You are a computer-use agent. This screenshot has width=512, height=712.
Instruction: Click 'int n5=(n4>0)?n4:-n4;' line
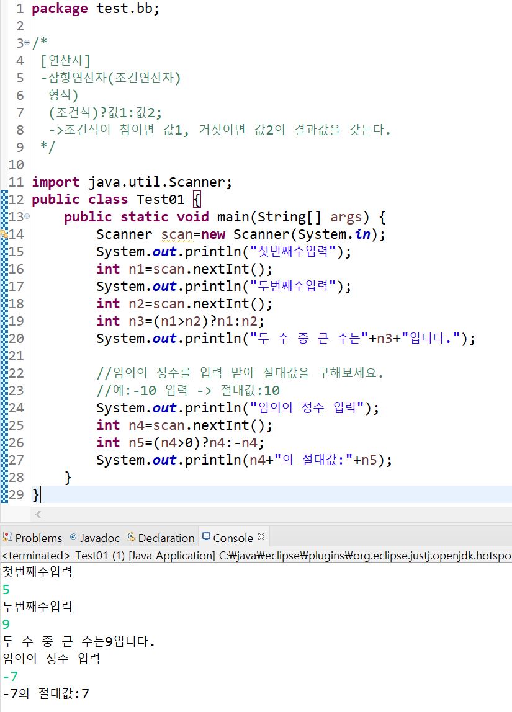click(180, 443)
